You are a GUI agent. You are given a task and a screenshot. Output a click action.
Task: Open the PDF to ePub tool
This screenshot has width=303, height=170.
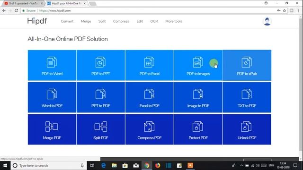247,65
